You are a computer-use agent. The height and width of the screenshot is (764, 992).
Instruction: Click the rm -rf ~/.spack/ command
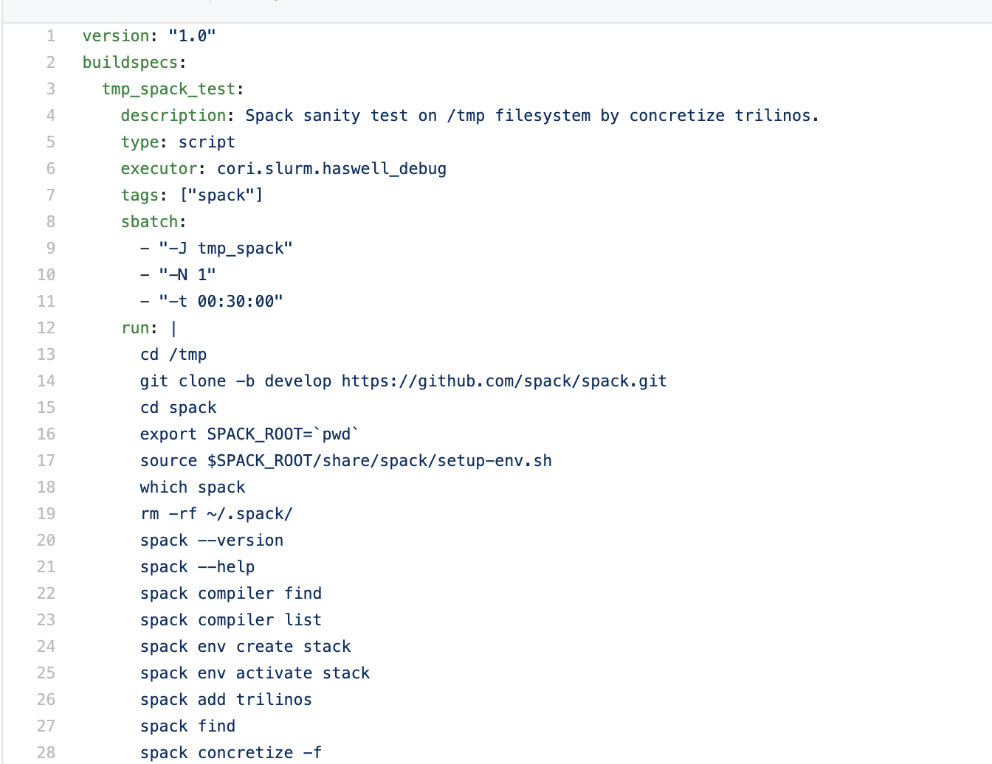216,513
